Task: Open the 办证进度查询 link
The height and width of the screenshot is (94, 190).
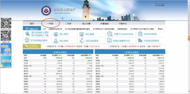Action: [92, 41]
